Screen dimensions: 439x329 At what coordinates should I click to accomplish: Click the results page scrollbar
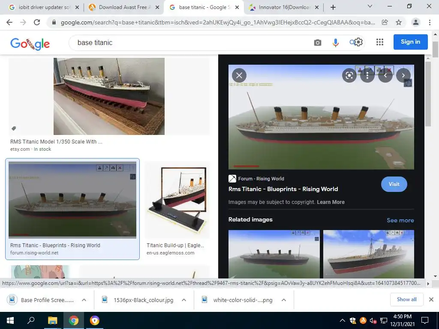[x=435, y=50]
